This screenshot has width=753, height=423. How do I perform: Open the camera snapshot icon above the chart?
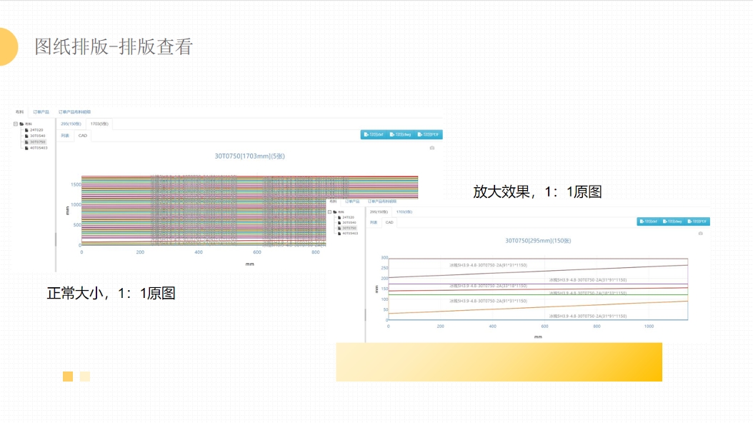[x=434, y=146]
